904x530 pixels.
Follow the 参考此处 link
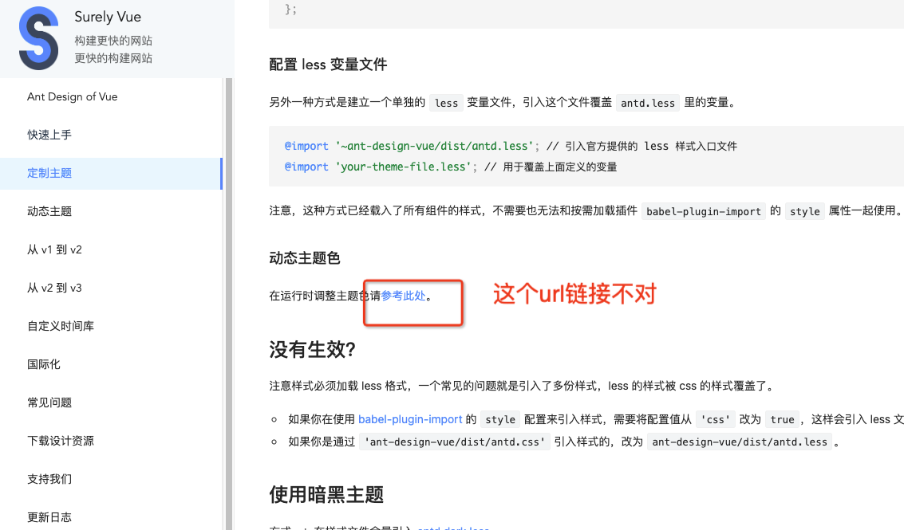[x=404, y=296]
